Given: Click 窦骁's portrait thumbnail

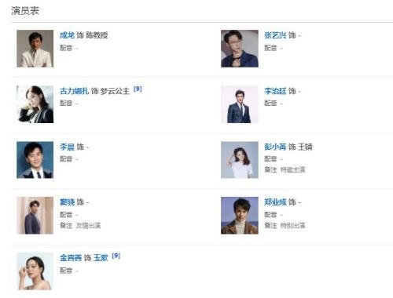Looking at the screenshot, I should (x=35, y=216).
